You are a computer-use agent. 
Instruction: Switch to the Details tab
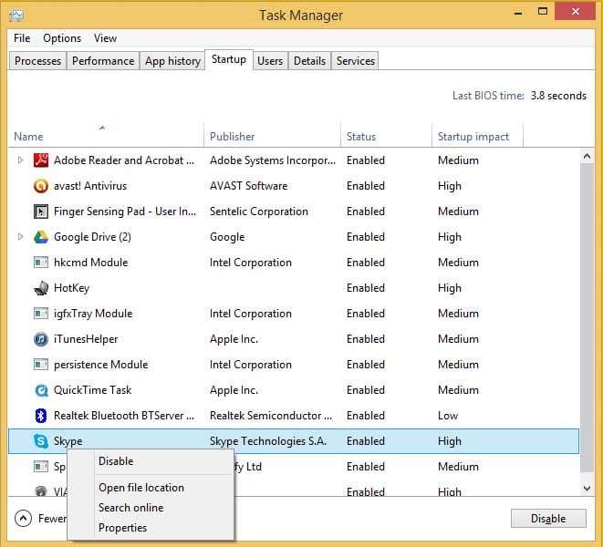tap(309, 61)
